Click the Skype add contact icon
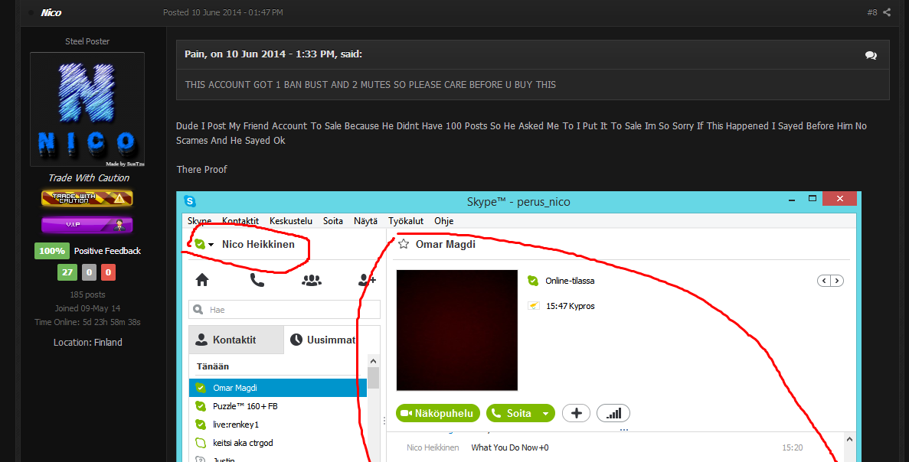This screenshot has width=909, height=462. pos(367,280)
